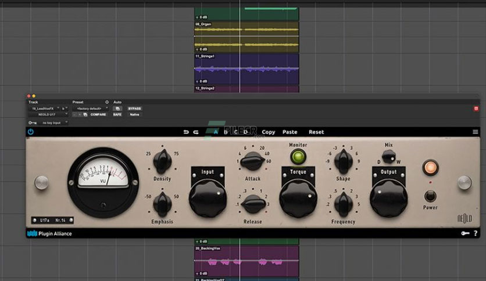The image size is (486, 281).
Task: Click the large Input knob
Action: coord(208,199)
